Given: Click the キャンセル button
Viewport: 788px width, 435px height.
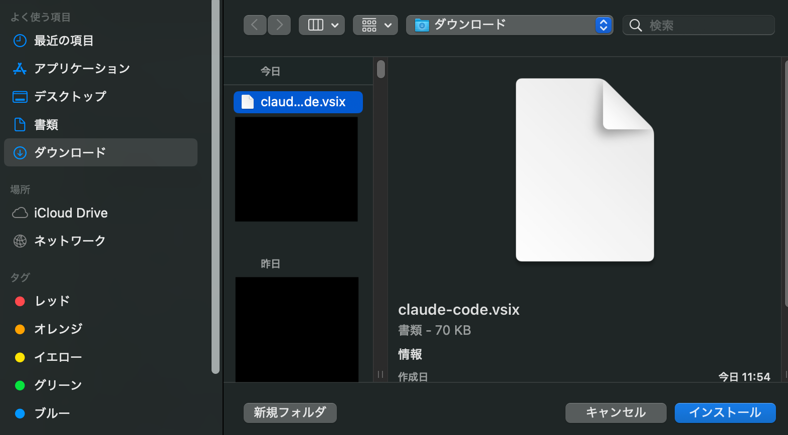Looking at the screenshot, I should coord(616,412).
